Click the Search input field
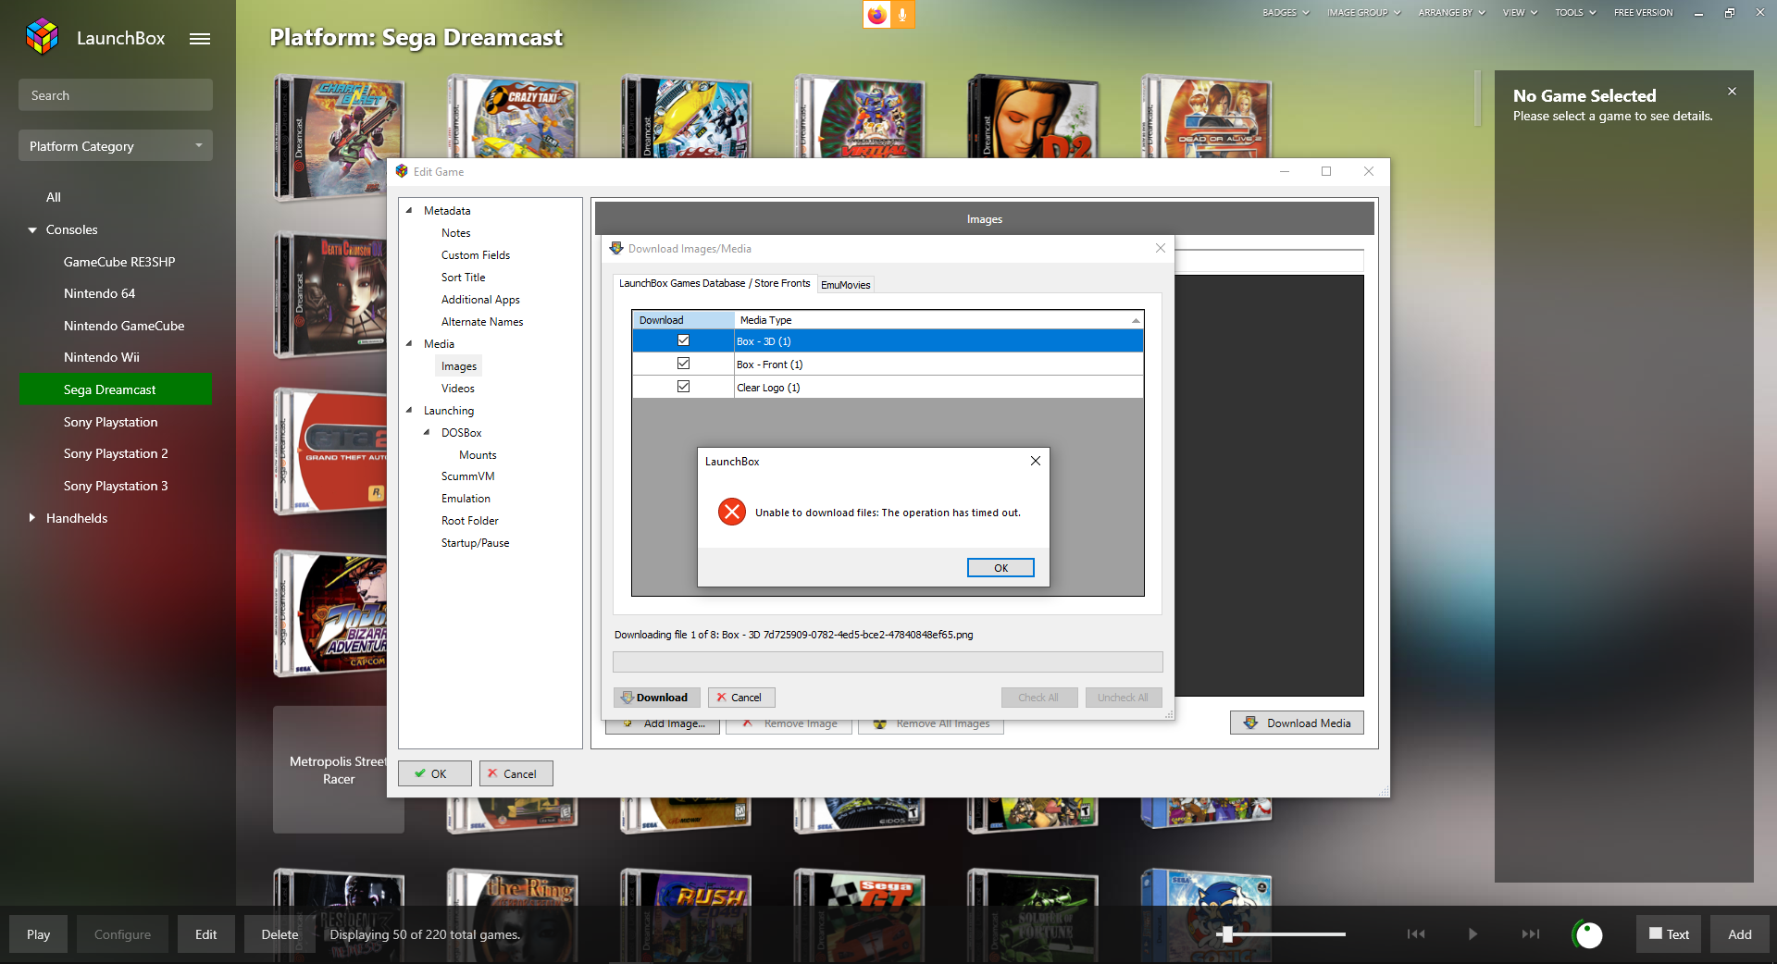Screen dimensions: 1777x964 click(116, 95)
